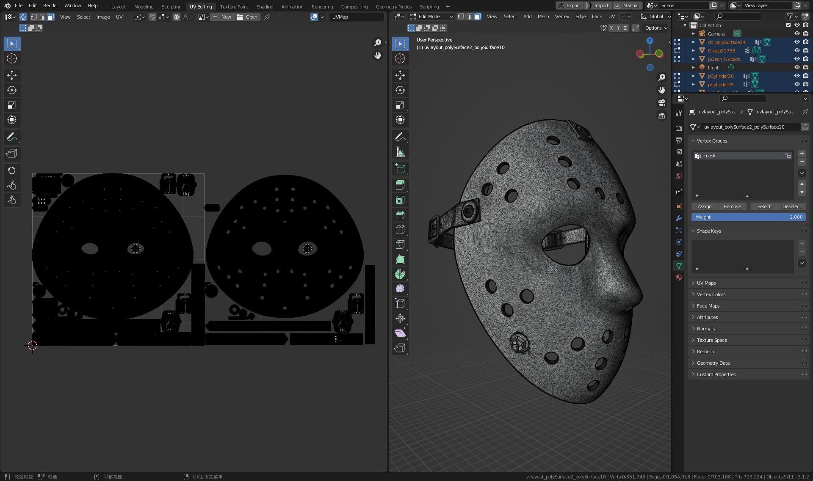Select the Rotate tool in UV editor
813x481 pixels.
(x=12, y=90)
